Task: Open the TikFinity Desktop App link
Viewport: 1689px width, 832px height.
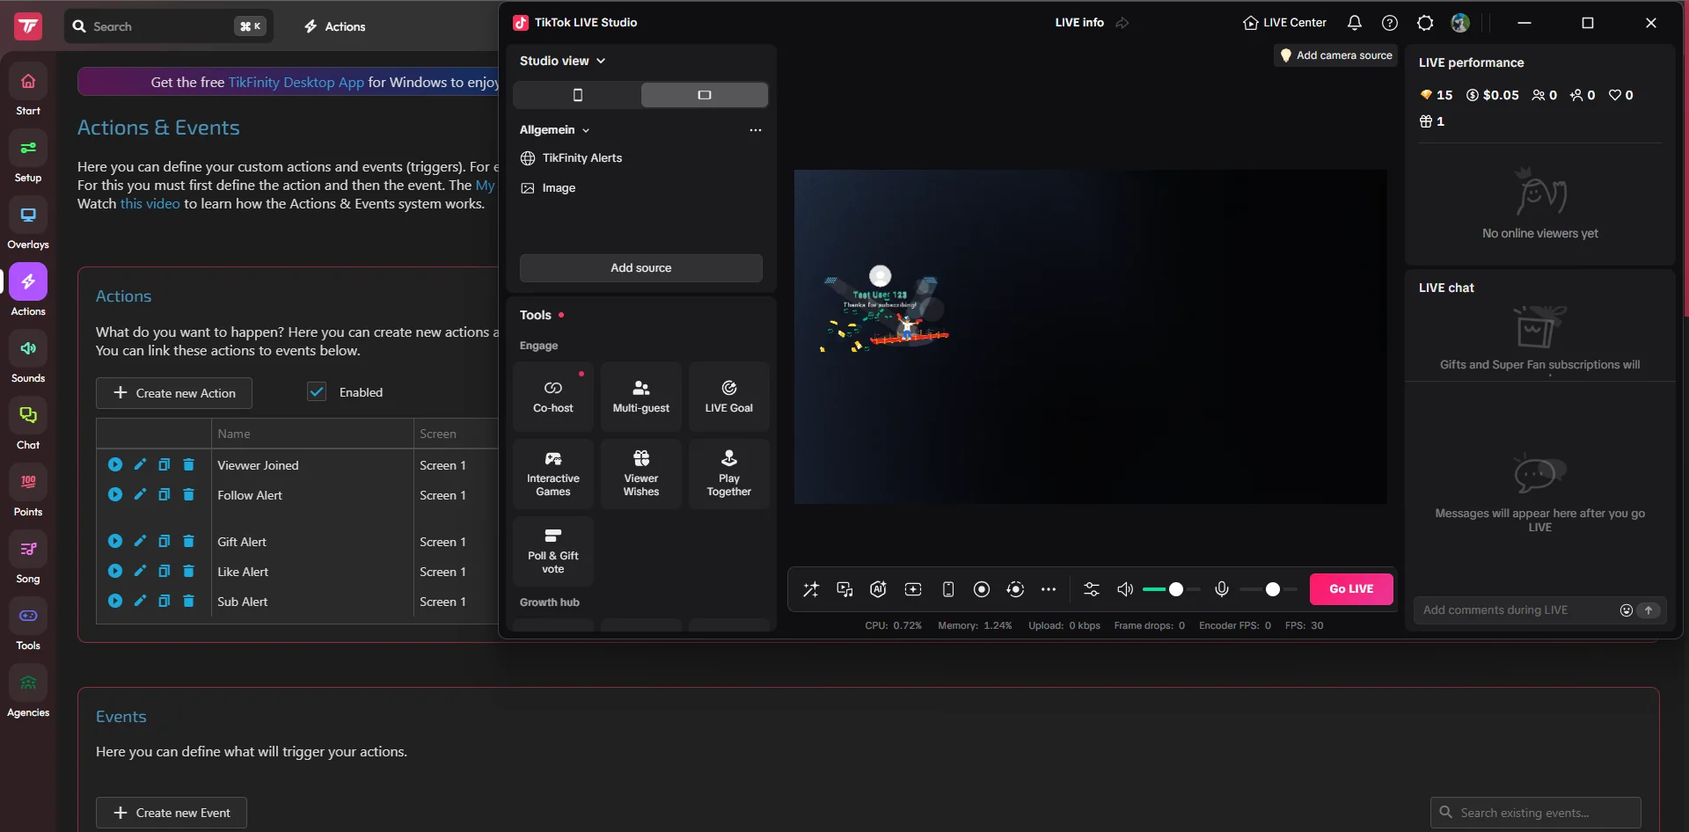Action: (296, 82)
